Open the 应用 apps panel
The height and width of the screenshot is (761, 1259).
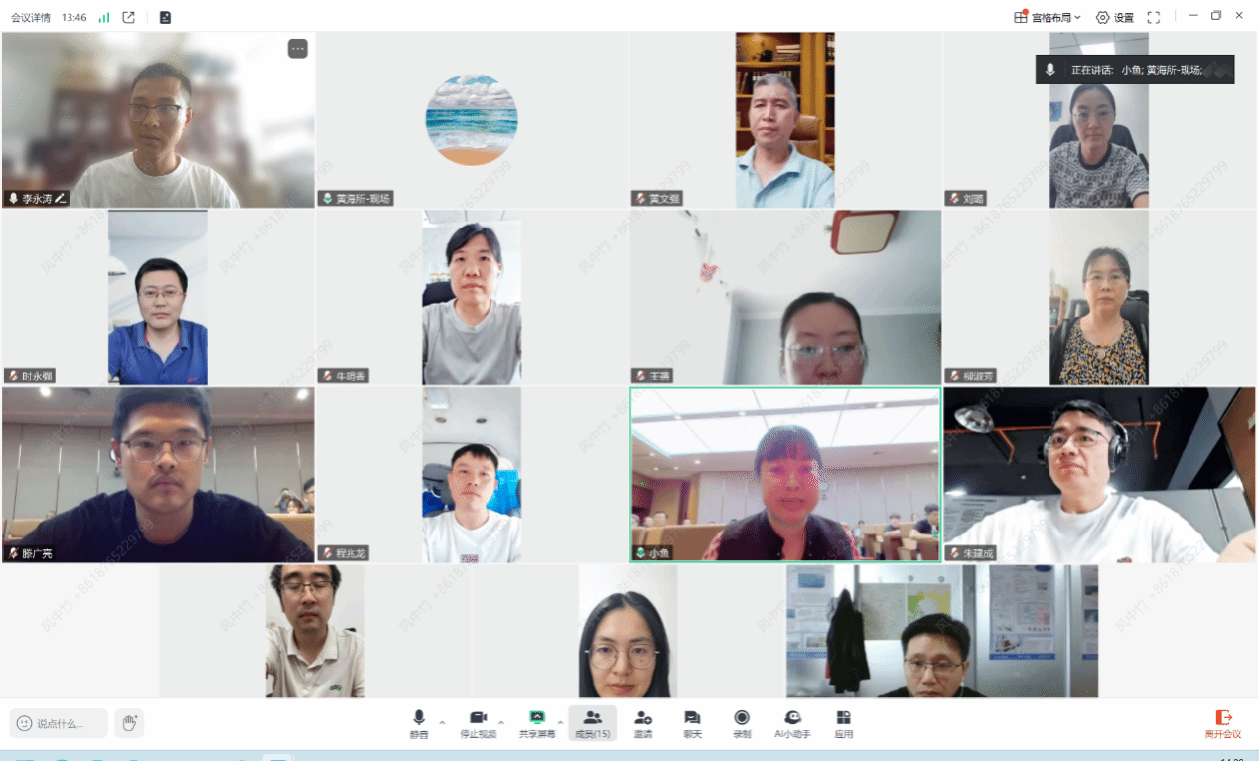[x=843, y=723]
